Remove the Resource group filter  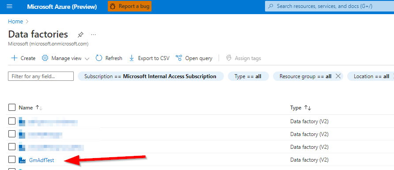point(338,76)
